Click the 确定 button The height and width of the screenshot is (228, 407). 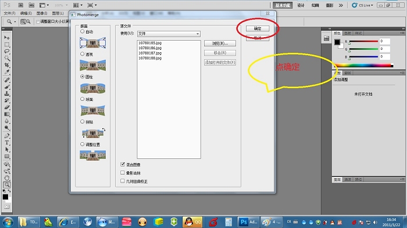[258, 28]
